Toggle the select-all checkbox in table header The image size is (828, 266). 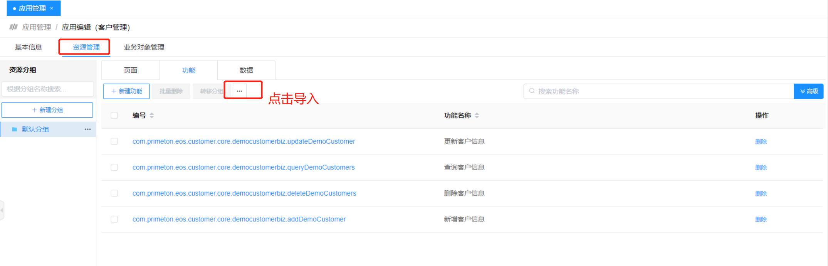114,115
